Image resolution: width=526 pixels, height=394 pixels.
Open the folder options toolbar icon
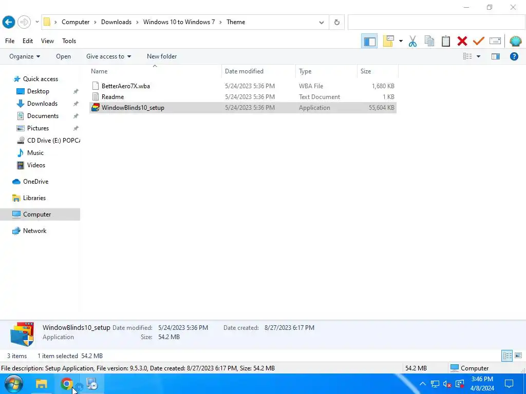pyautogui.click(x=388, y=41)
